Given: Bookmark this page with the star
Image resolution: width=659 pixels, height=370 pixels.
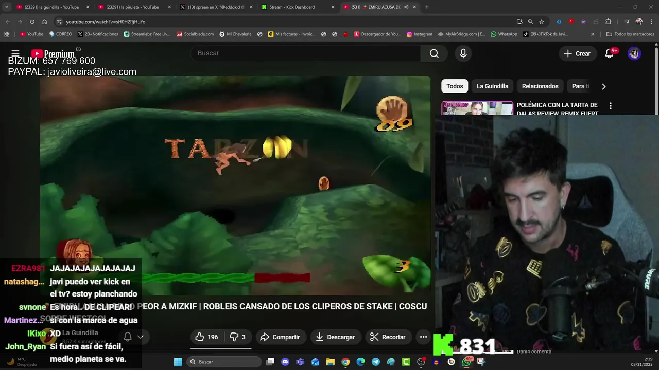Looking at the screenshot, I should click(542, 22).
